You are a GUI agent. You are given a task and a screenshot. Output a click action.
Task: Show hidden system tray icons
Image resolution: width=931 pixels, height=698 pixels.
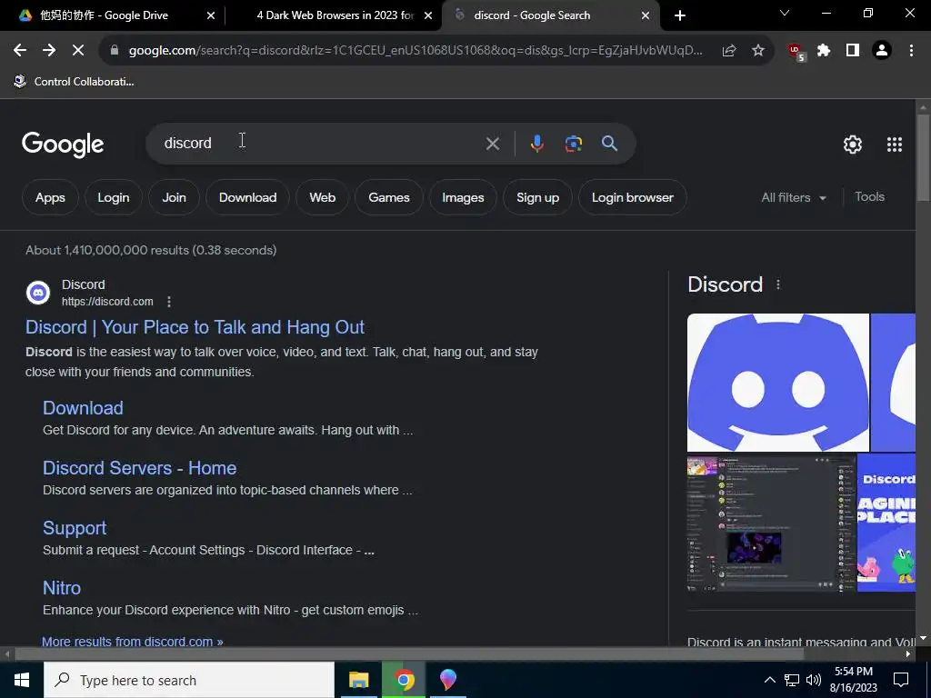coord(769,680)
